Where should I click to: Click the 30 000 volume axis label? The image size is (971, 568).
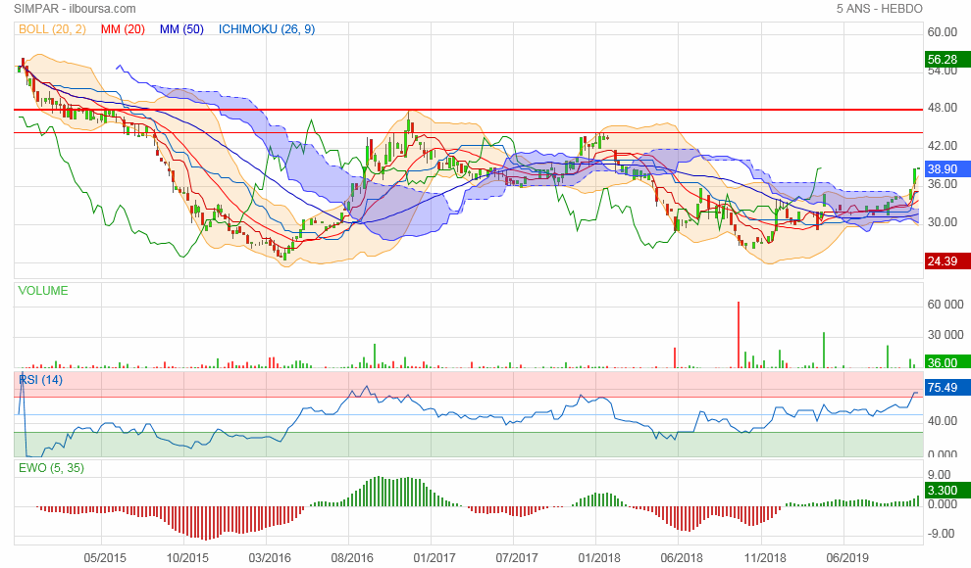click(945, 334)
